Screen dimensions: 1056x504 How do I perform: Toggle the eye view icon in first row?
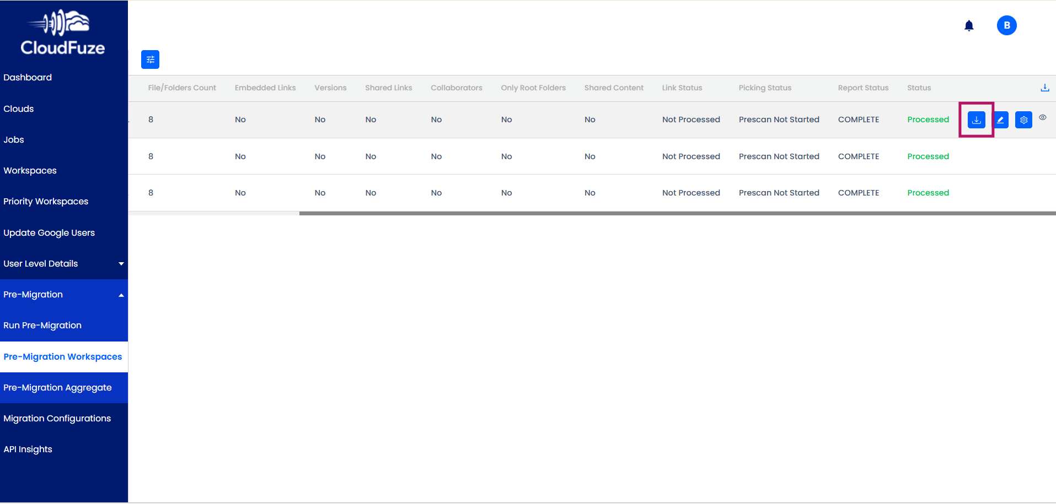1043,117
